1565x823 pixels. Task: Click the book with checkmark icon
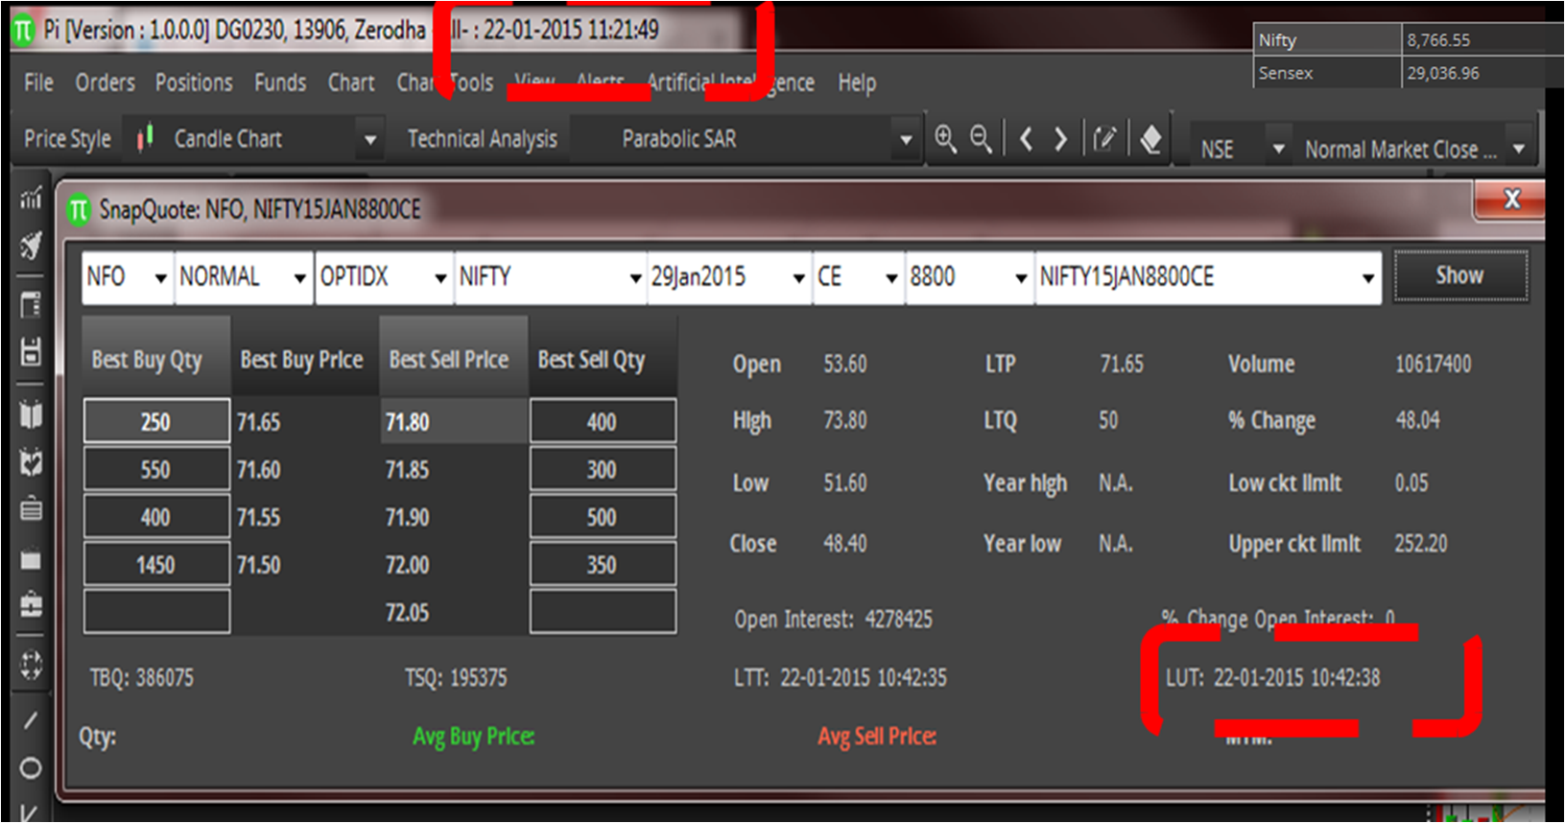coord(31,462)
